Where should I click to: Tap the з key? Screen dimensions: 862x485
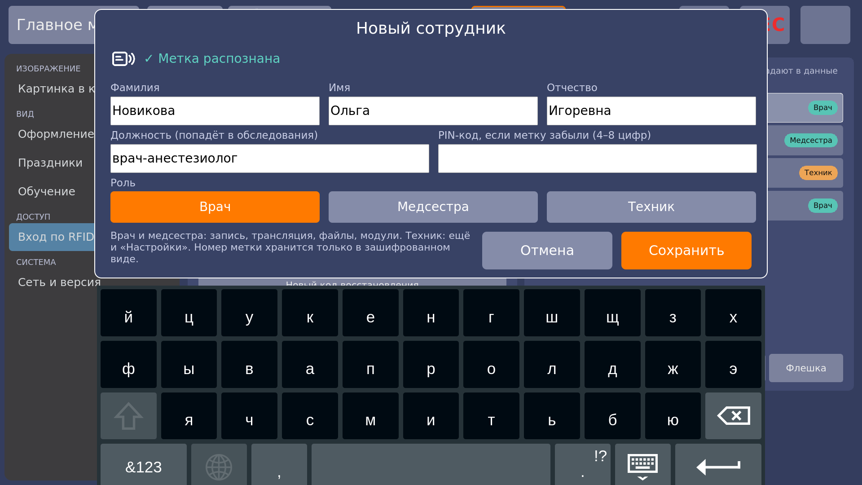pos(673,313)
